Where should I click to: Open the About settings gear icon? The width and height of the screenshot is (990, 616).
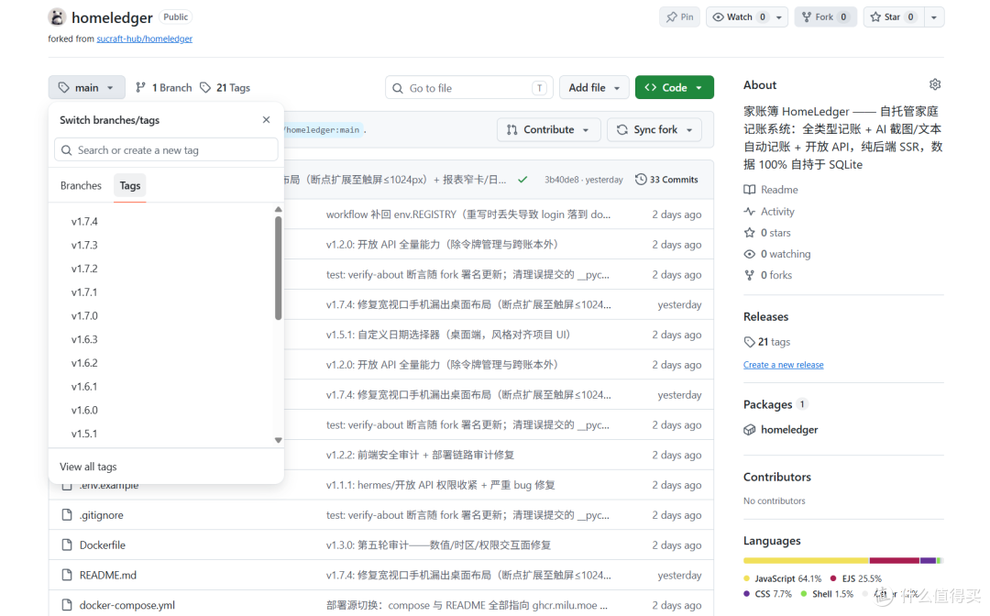[x=935, y=84]
